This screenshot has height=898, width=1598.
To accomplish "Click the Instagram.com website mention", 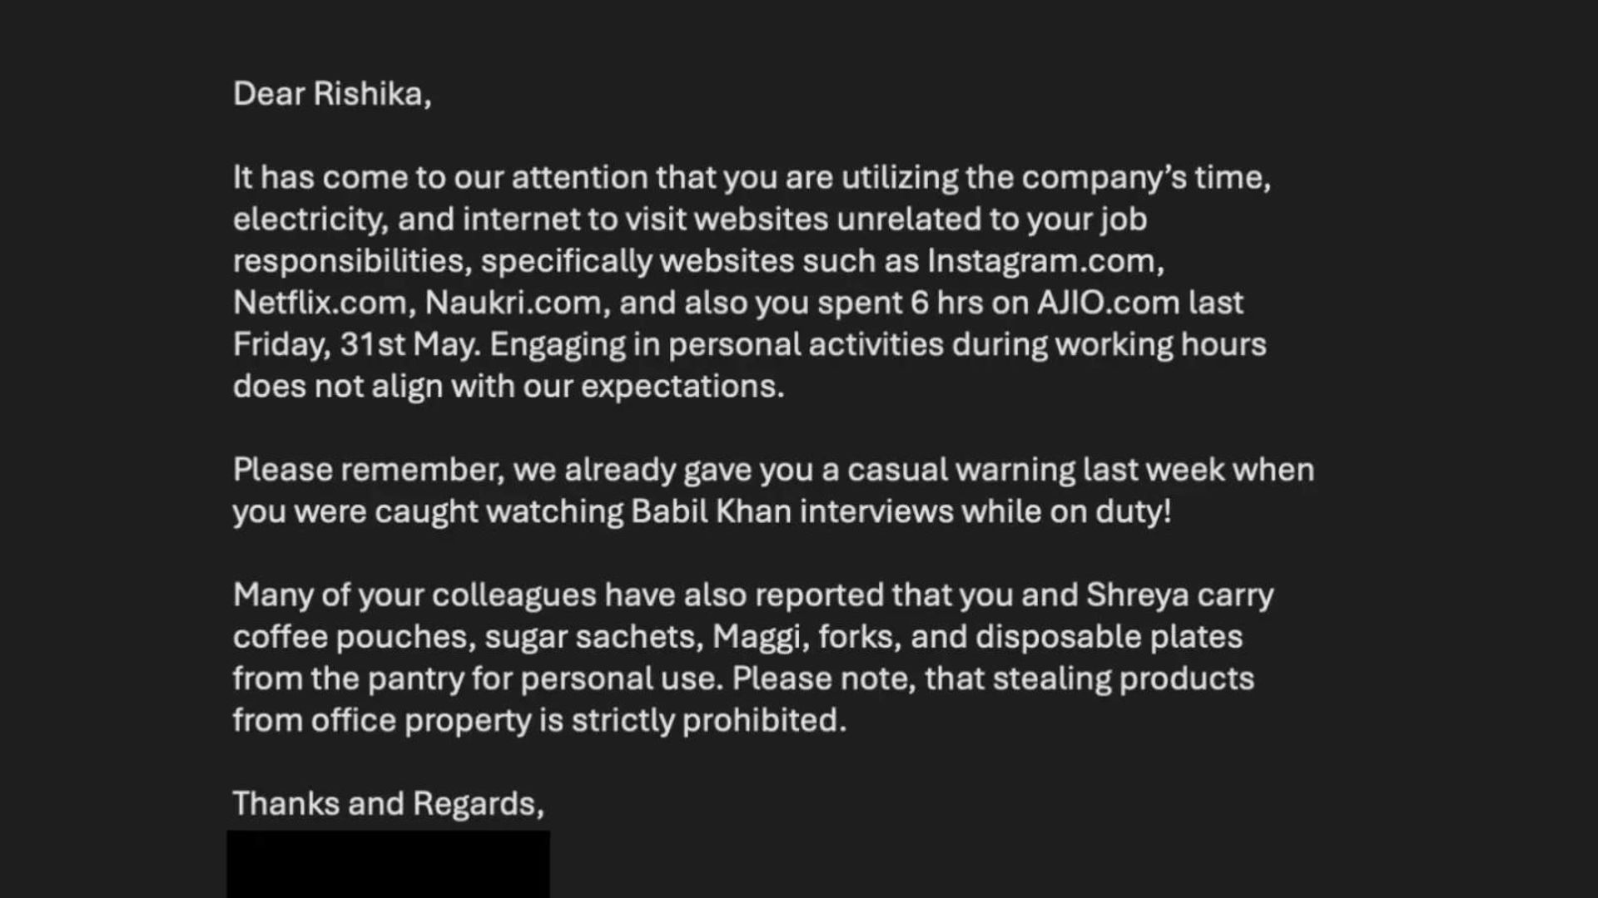I will pyautogui.click(x=1045, y=262).
